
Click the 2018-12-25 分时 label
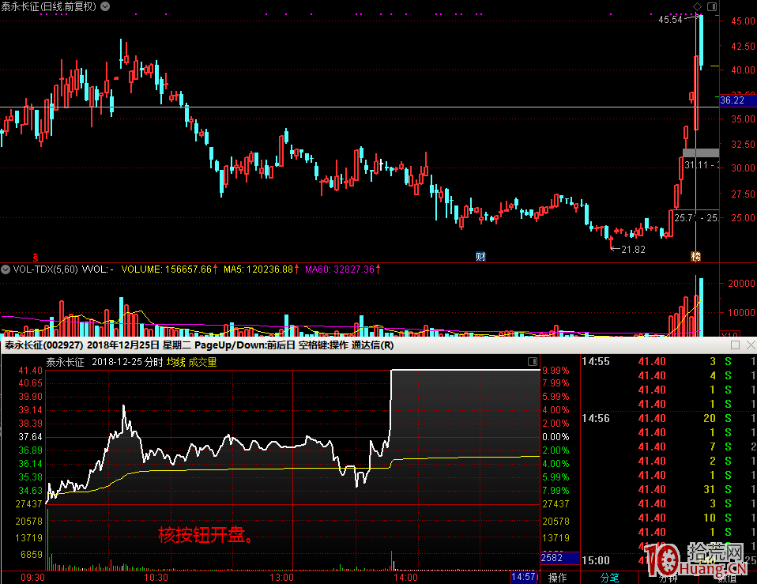tap(127, 362)
